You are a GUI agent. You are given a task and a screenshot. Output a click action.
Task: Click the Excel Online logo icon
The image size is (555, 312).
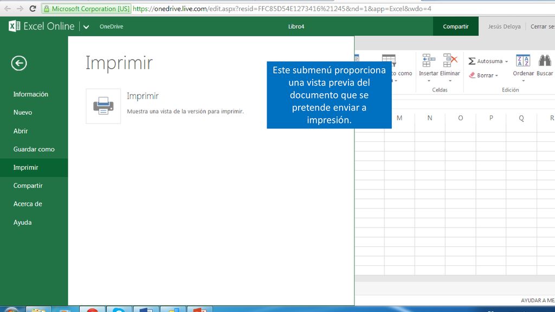point(14,26)
